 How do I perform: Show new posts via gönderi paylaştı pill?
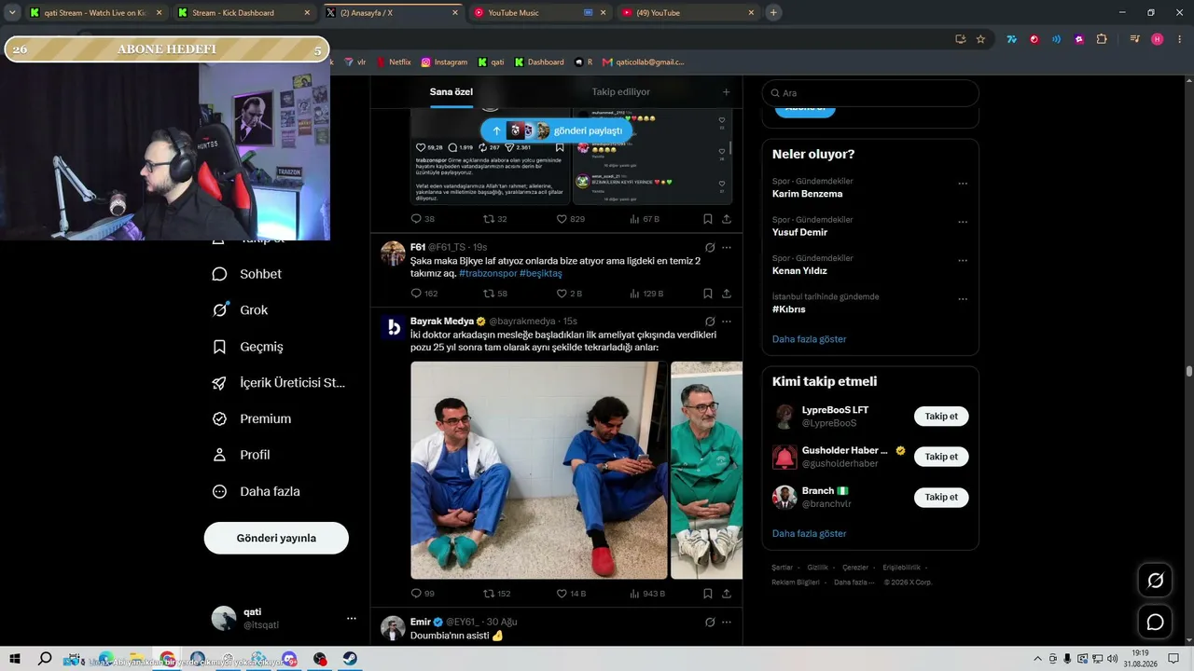557,130
